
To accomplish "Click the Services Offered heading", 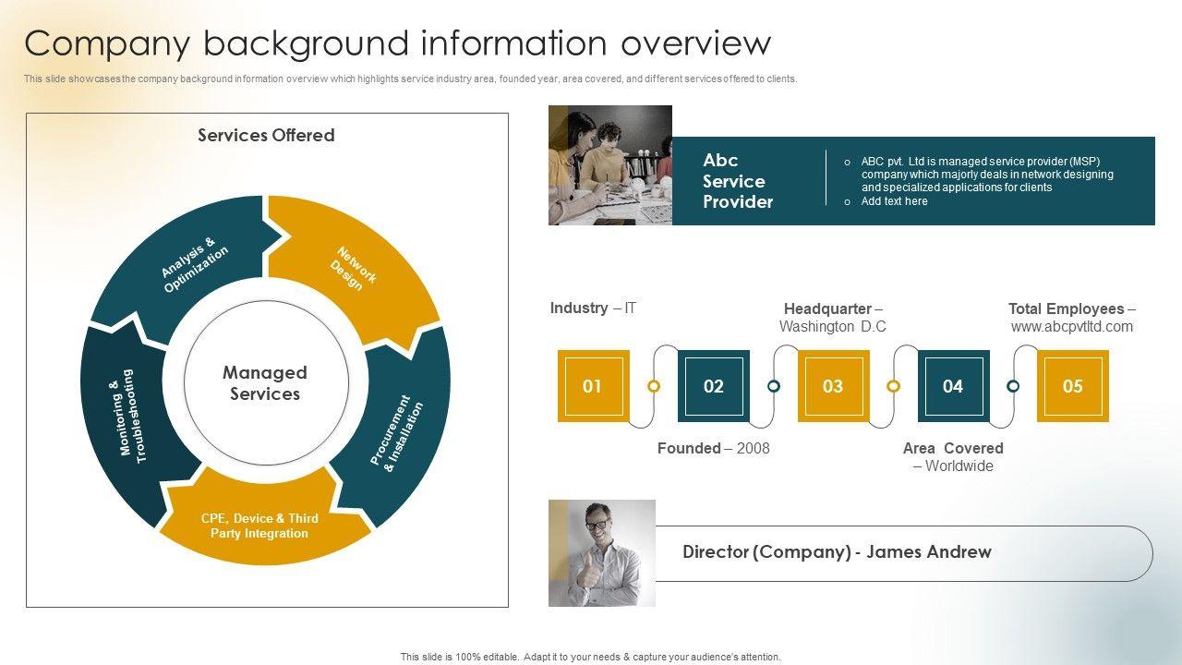I will click(266, 136).
